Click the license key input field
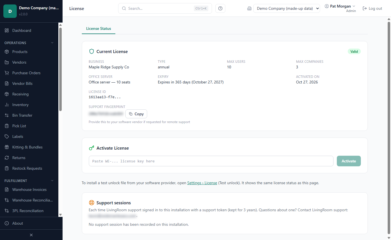Screen dimensions: 391x240 click(x=211, y=161)
